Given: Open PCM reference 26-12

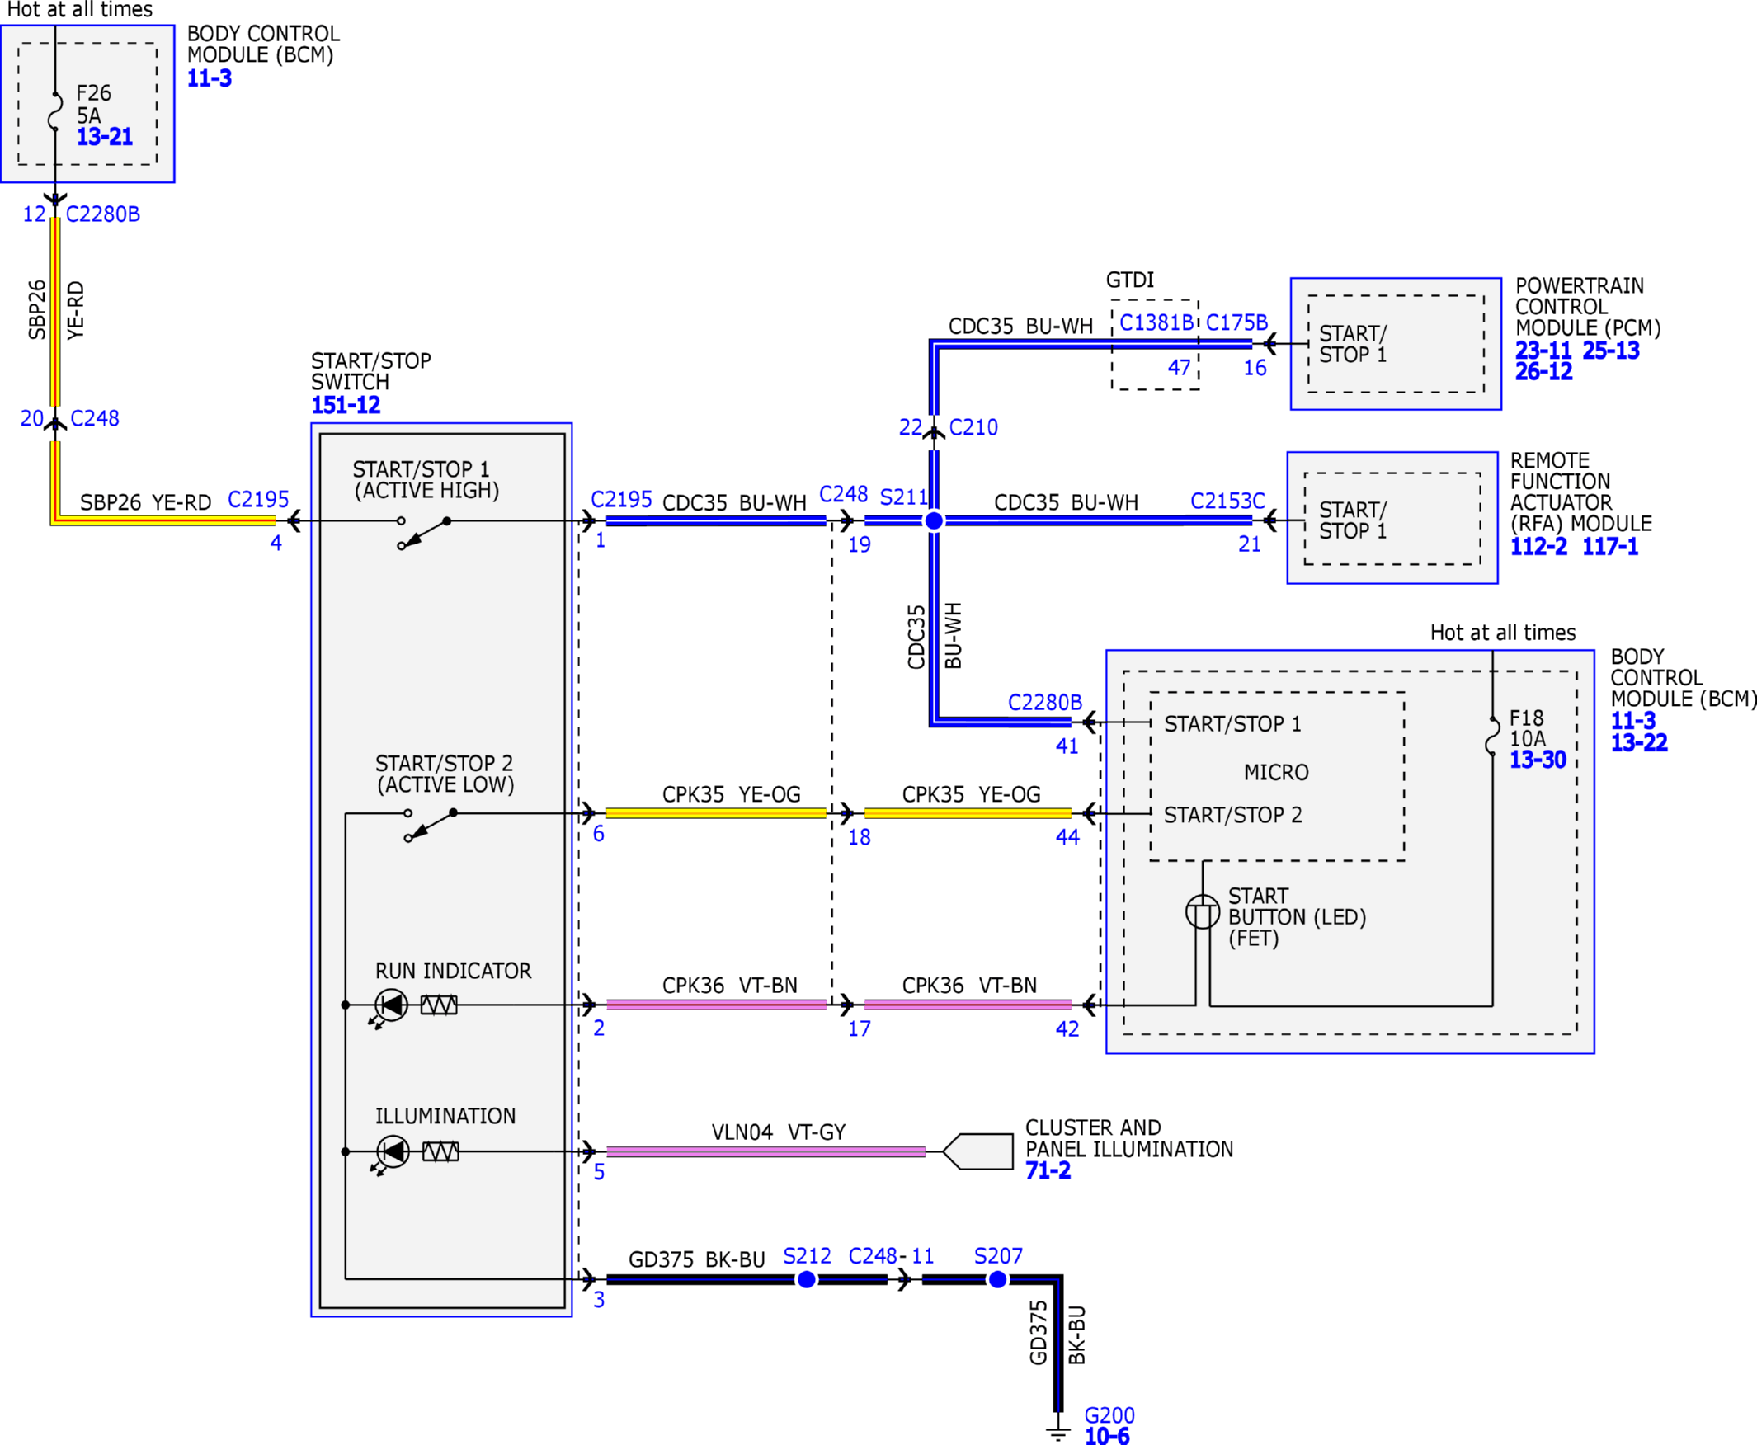Looking at the screenshot, I should [x=1543, y=372].
